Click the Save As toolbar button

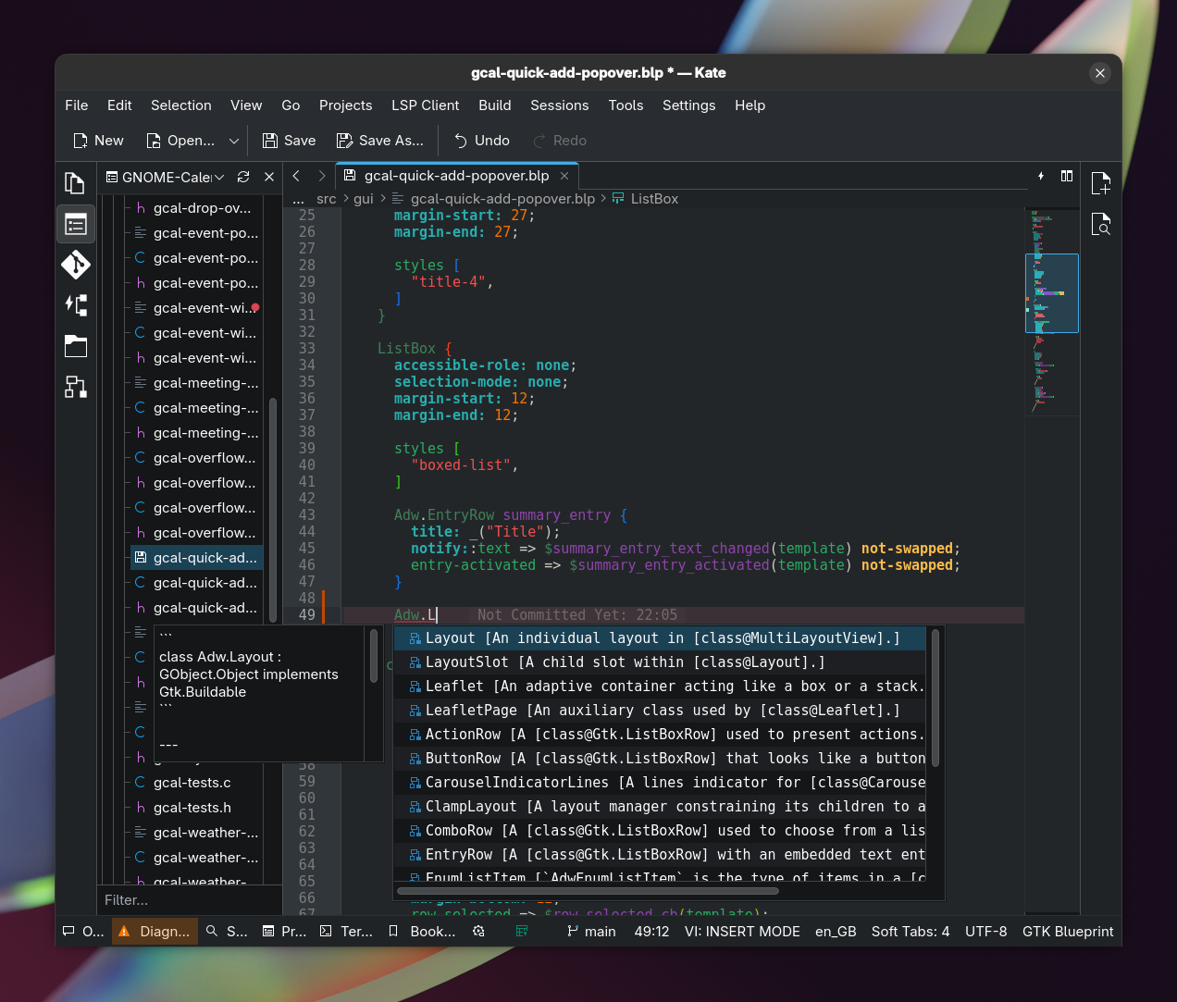[x=380, y=141]
